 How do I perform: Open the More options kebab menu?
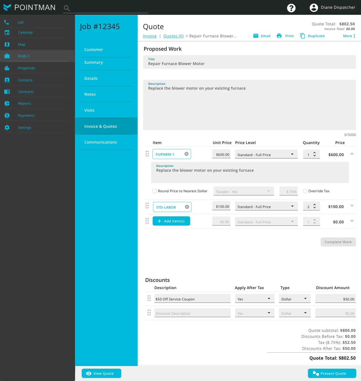pyautogui.click(x=354, y=36)
